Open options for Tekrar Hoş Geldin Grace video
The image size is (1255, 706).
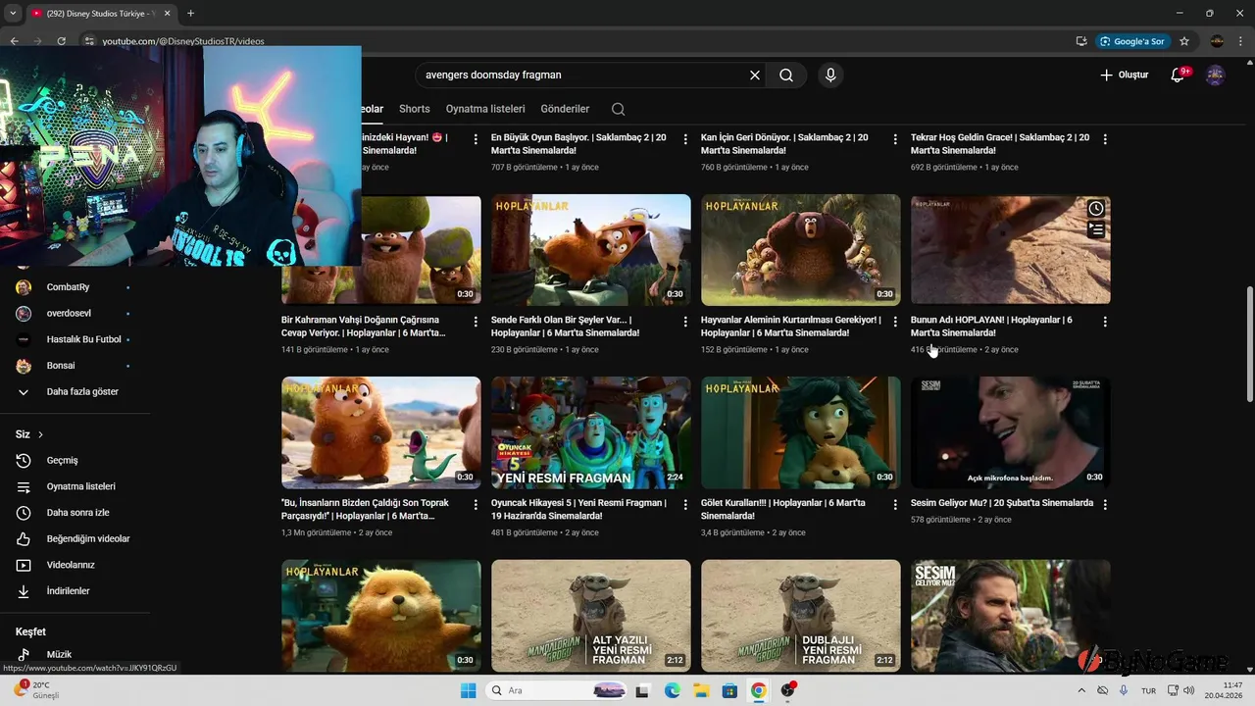tap(1105, 139)
